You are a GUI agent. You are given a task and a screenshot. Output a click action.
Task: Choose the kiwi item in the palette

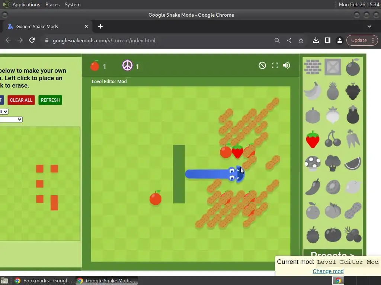(333, 187)
